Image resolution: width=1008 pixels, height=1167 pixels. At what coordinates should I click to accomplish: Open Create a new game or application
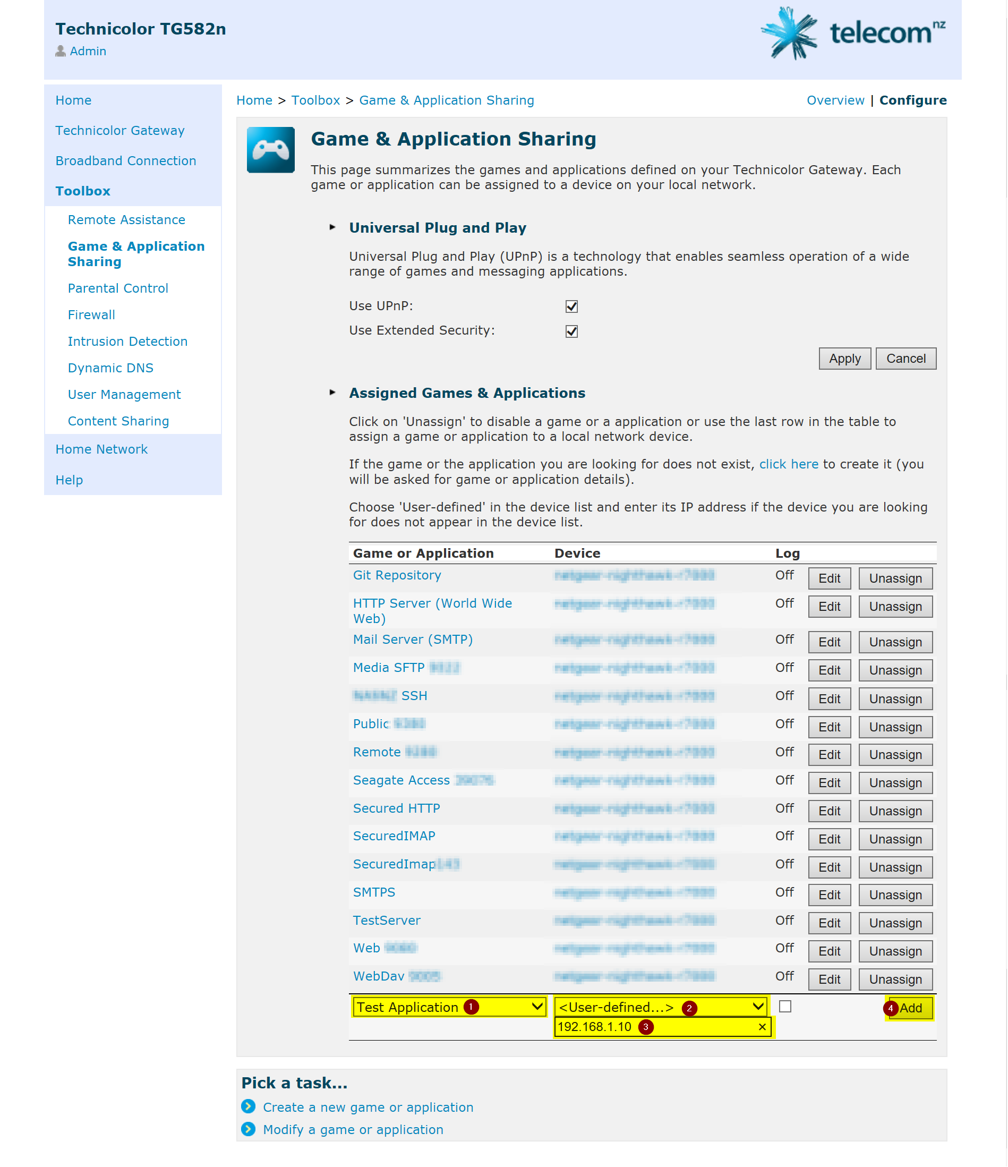(368, 1108)
